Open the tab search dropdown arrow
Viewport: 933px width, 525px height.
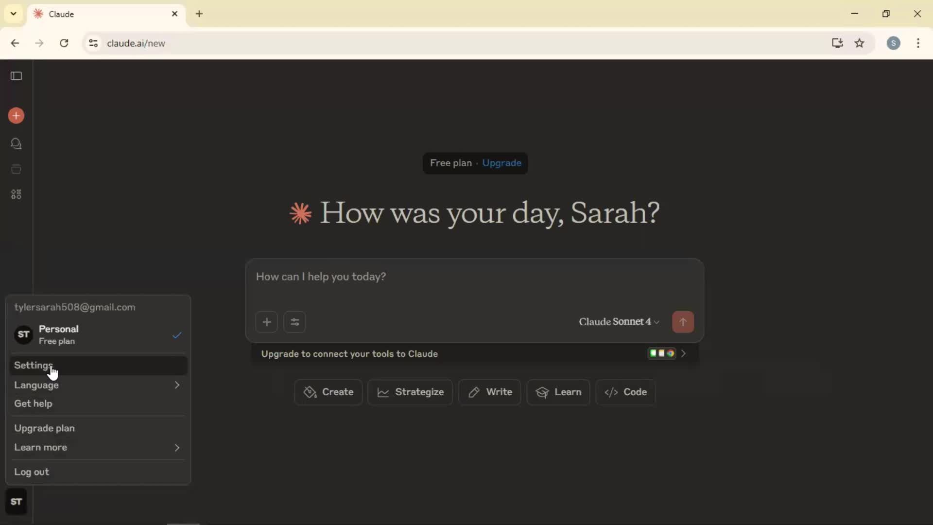coord(14,14)
